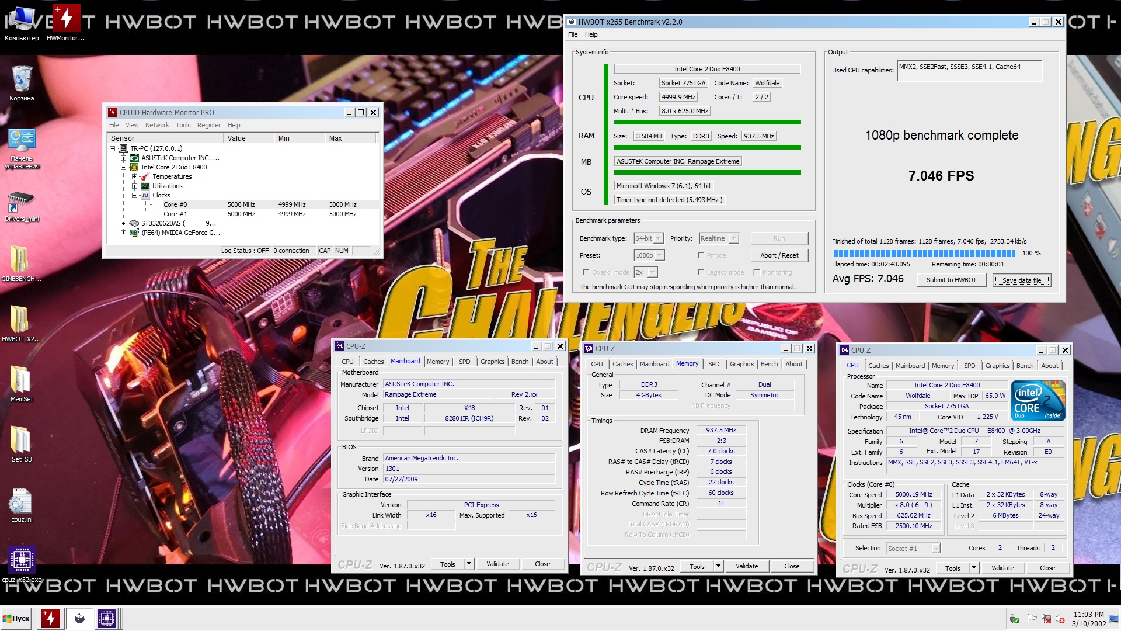Collapse the Clocks tree node

coord(134,195)
